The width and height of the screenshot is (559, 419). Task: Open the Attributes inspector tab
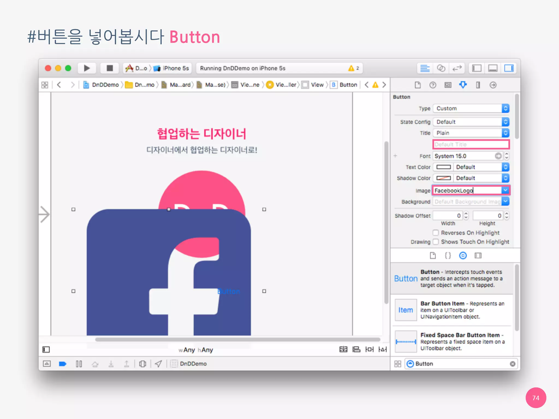point(463,85)
